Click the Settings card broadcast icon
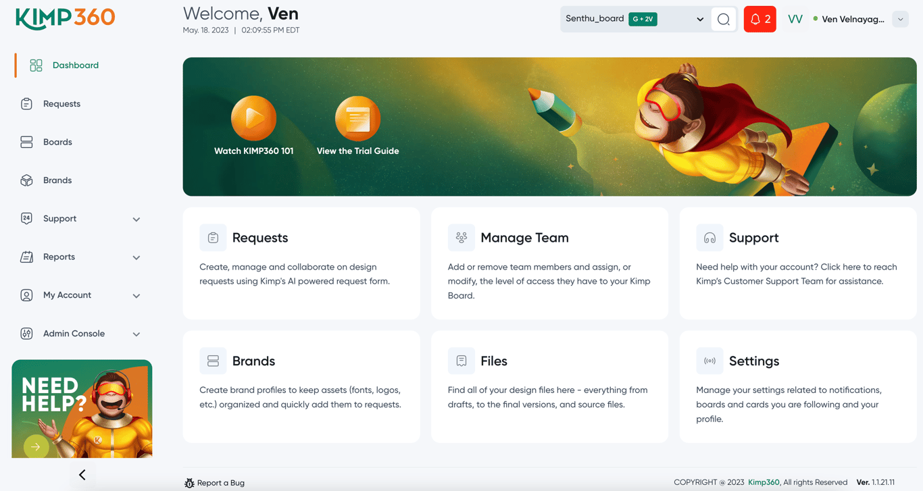 709,361
